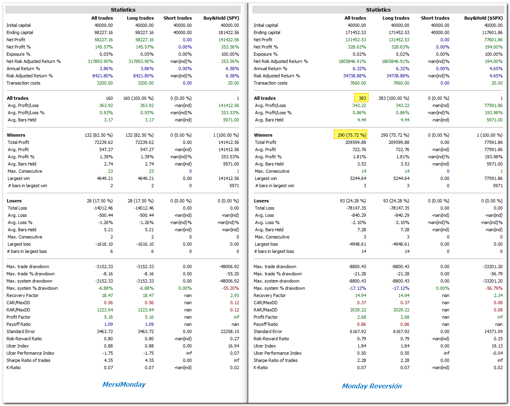The height and width of the screenshot is (406, 510).
Task: Select Max. system % drawdown value -55.20%
Action: [230, 288]
